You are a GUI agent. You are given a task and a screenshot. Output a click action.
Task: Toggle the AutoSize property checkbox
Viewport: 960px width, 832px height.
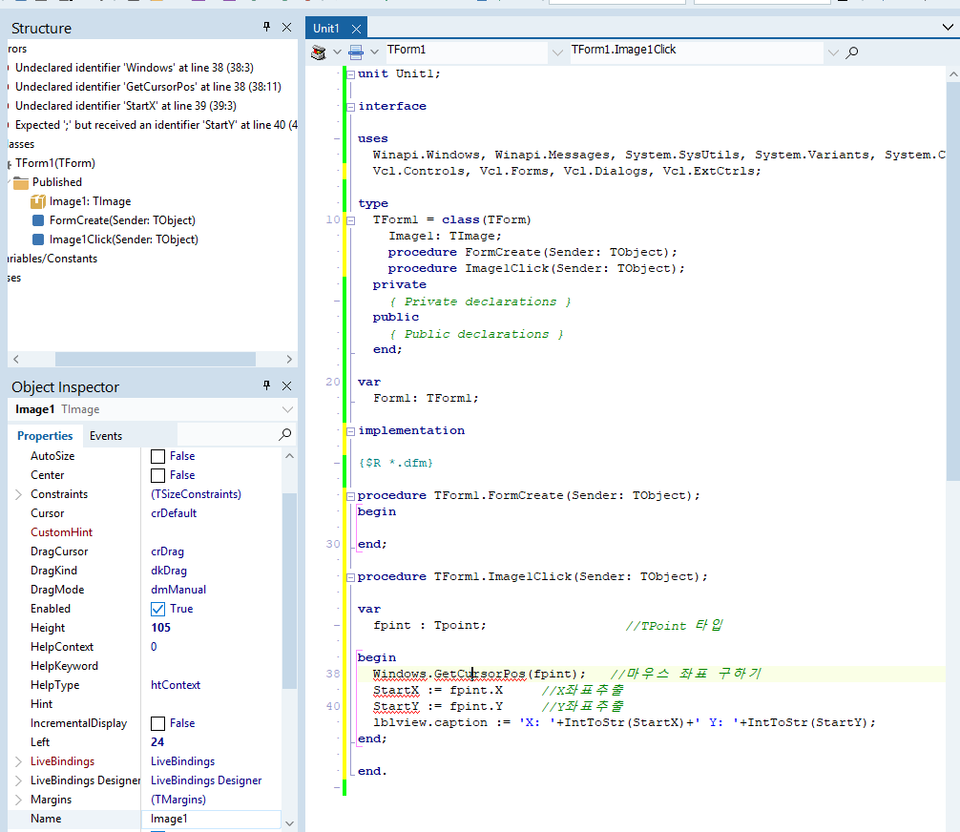click(x=158, y=456)
